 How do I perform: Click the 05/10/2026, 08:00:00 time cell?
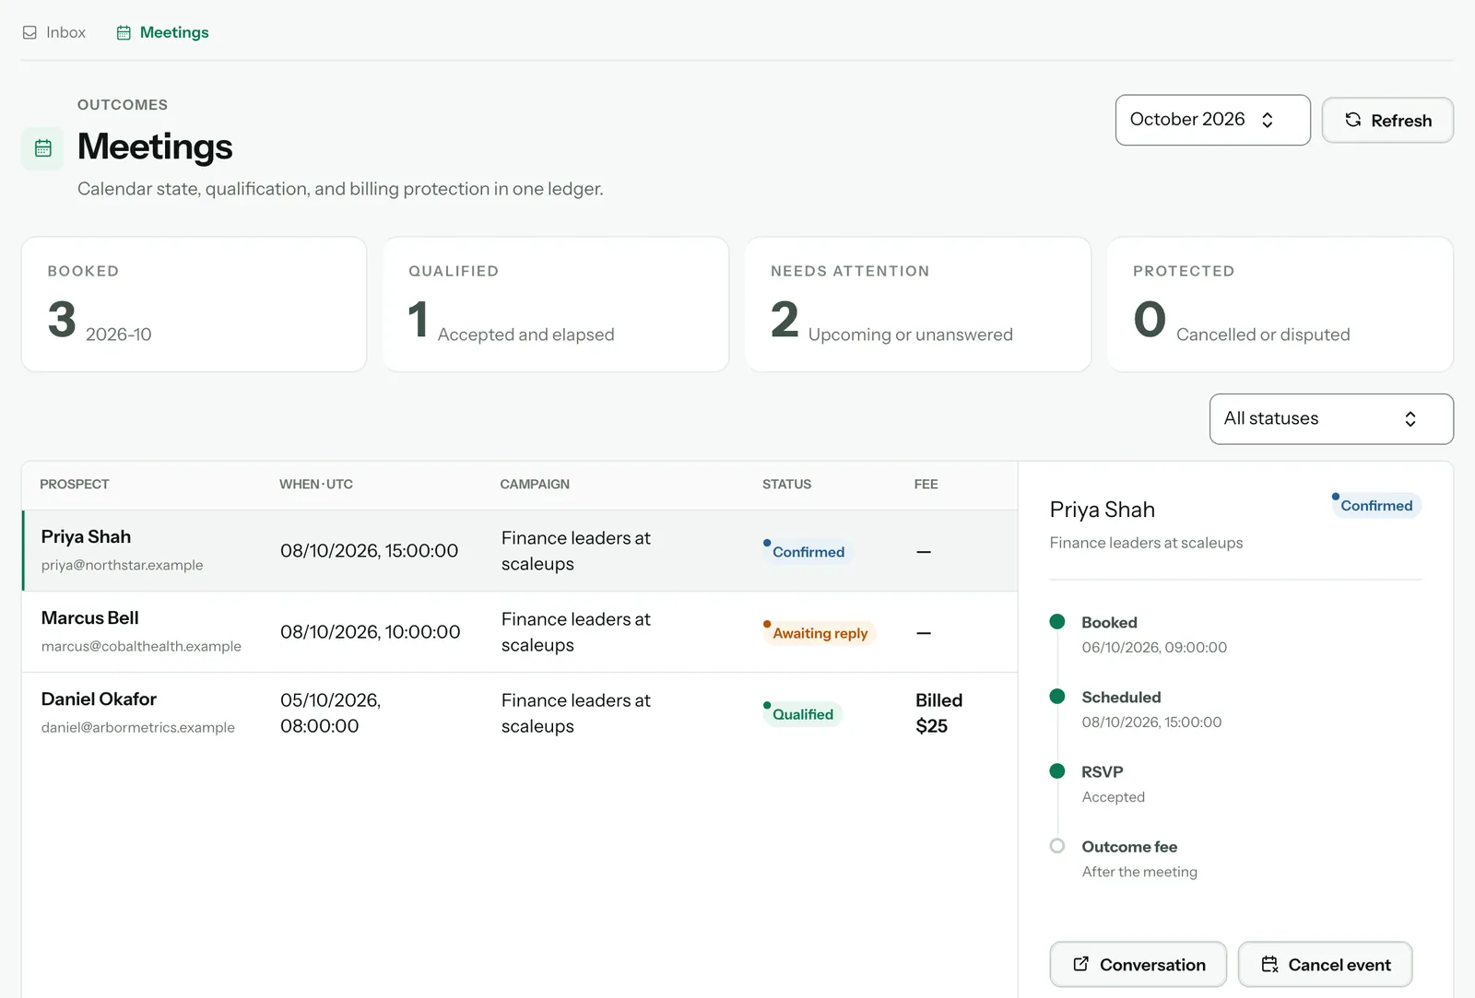pyautogui.click(x=330, y=713)
